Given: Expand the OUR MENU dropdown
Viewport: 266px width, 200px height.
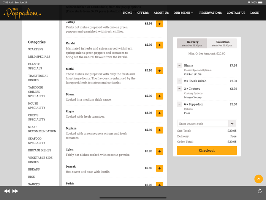Looking at the screenshot, I should [183, 13].
